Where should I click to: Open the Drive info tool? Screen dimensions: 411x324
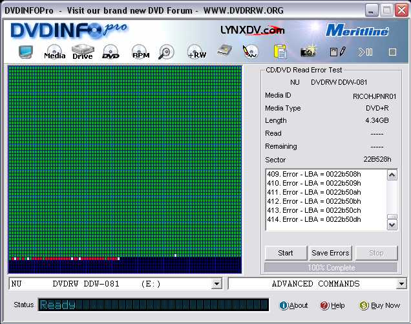83,52
